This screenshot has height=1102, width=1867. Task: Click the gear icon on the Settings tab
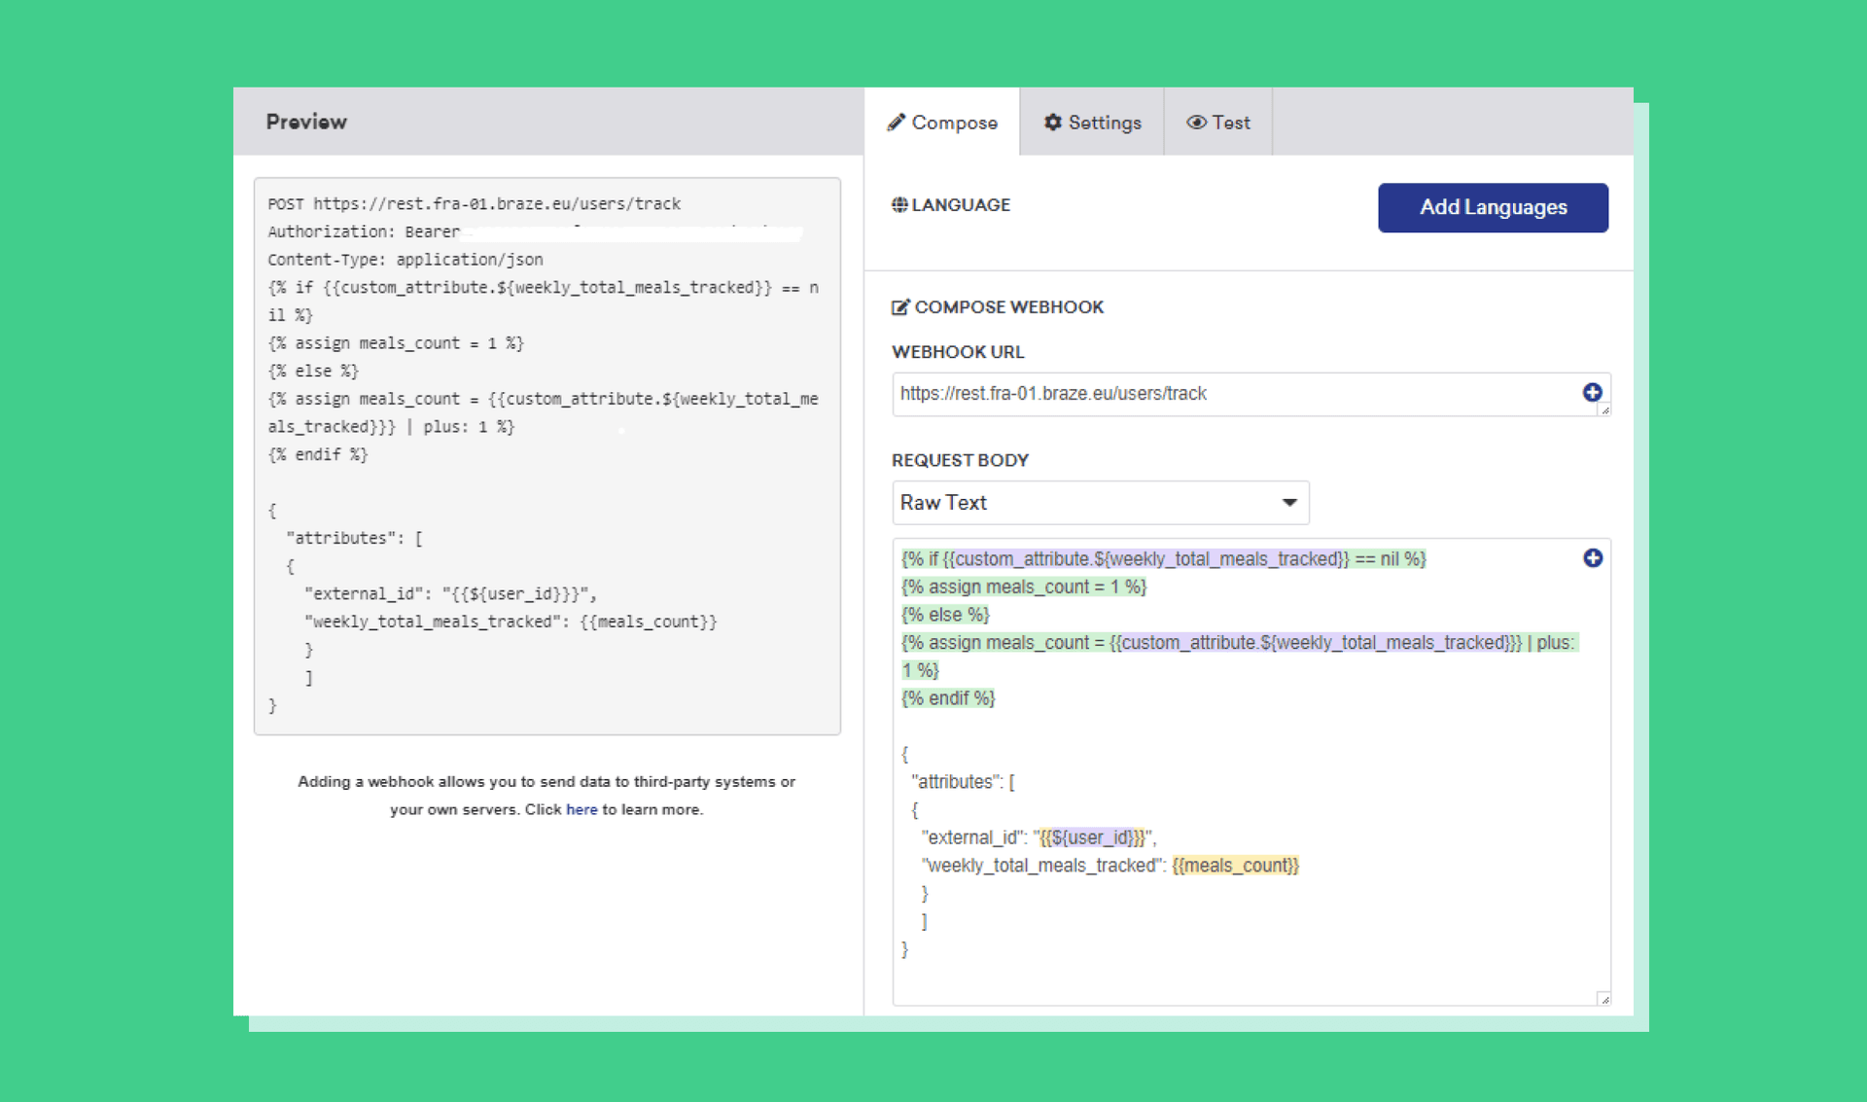(1053, 122)
